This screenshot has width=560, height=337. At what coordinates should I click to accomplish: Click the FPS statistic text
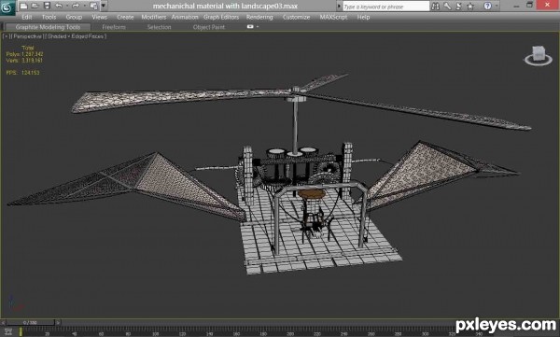[22, 73]
